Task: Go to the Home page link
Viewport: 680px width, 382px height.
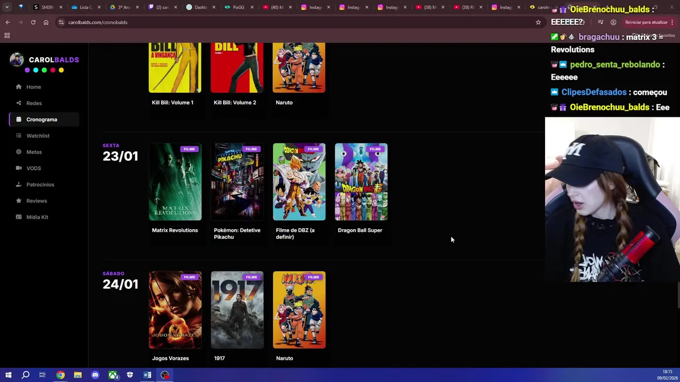Action: (33, 87)
